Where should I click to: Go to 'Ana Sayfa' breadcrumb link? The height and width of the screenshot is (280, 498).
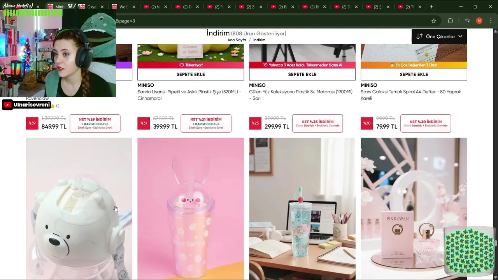click(237, 40)
